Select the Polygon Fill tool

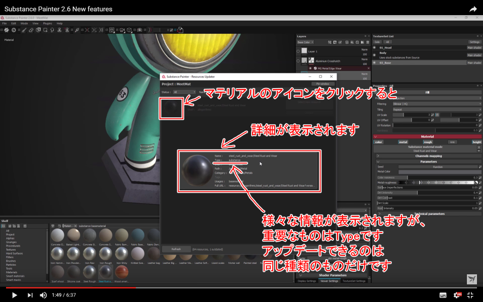pyautogui.click(x=45, y=30)
